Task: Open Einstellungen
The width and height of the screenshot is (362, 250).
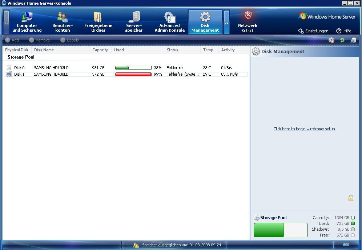Action: pos(313,31)
